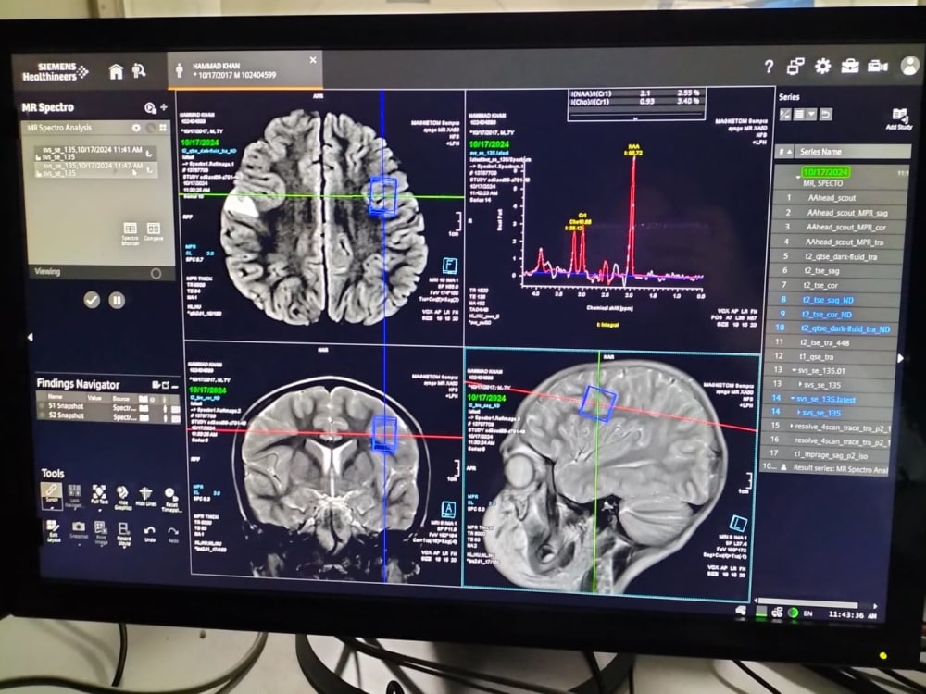This screenshot has width=926, height=694.
Task: Open the Viewing workflow step
Action: point(102,272)
